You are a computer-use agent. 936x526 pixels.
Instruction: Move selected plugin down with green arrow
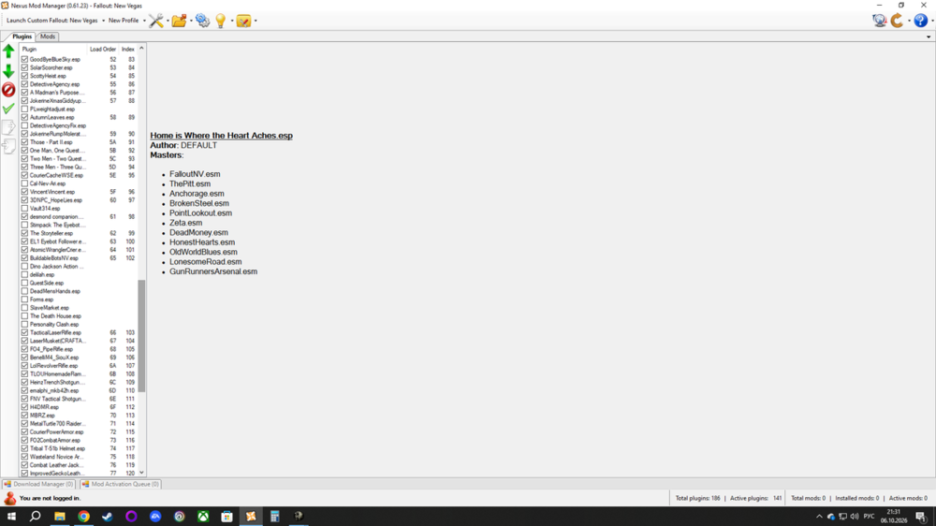(x=8, y=71)
